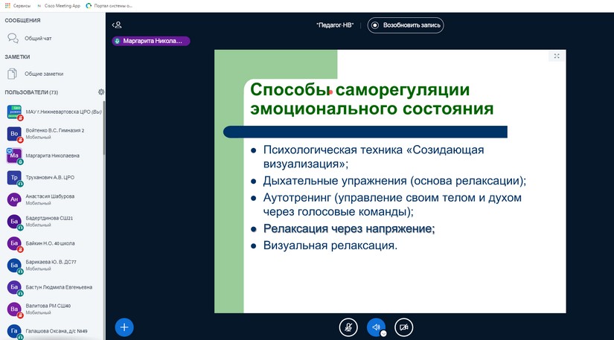Click the Возобновить запись button
This screenshot has height=340, width=614.
[406, 25]
